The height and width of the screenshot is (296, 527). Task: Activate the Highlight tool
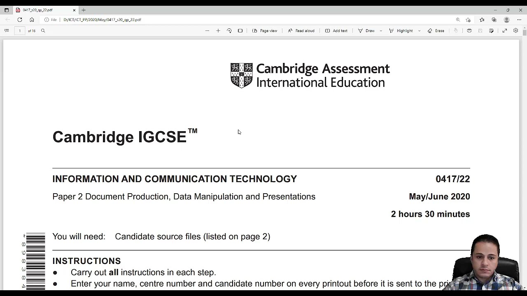click(401, 31)
